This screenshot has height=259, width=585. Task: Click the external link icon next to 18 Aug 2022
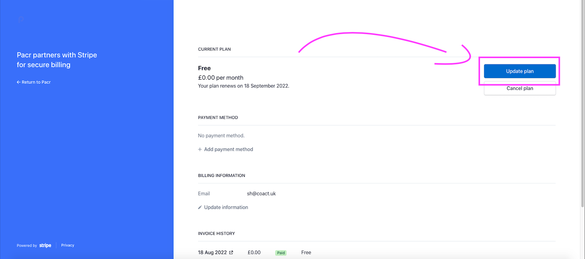click(x=231, y=252)
